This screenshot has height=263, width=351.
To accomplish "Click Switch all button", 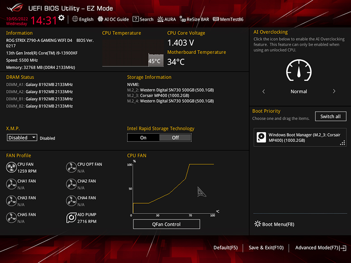I will tap(330, 116).
